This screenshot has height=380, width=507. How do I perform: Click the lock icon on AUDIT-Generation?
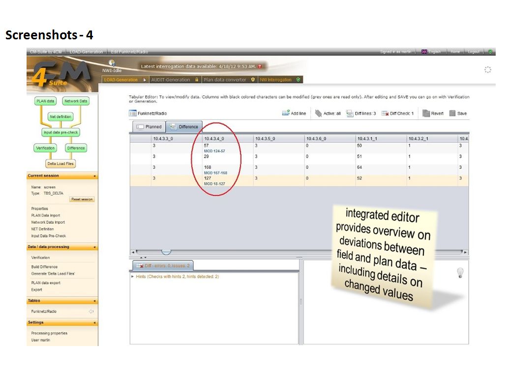tap(196, 80)
